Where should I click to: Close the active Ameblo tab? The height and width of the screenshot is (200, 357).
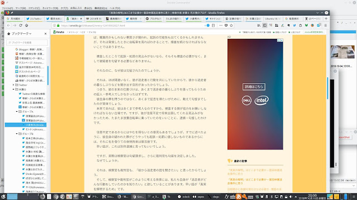click(81, 18)
